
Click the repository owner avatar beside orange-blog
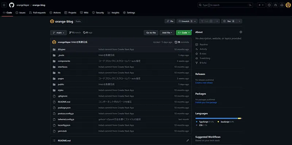pos(52,21)
